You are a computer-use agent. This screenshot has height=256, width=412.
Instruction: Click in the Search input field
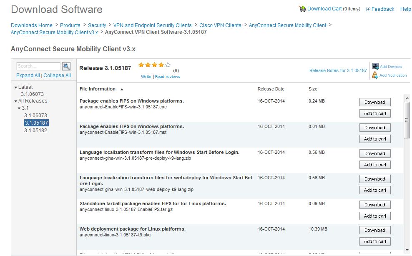[38, 66]
